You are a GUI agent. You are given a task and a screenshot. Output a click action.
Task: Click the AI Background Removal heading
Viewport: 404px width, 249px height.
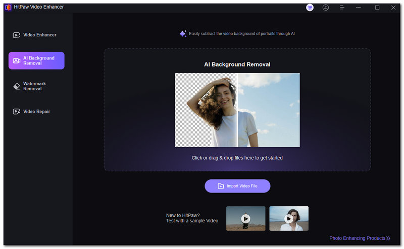click(x=237, y=65)
